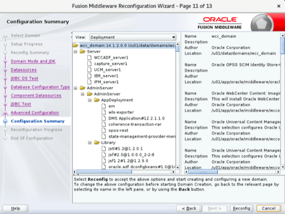Click the coherence-transaction-rar document icon

[x=103, y=124]
